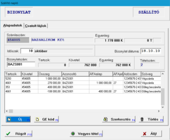This screenshot has width=170, height=140.
Task: Click the Egyenleg value 1 778 000 K
Action: tap(109, 41)
